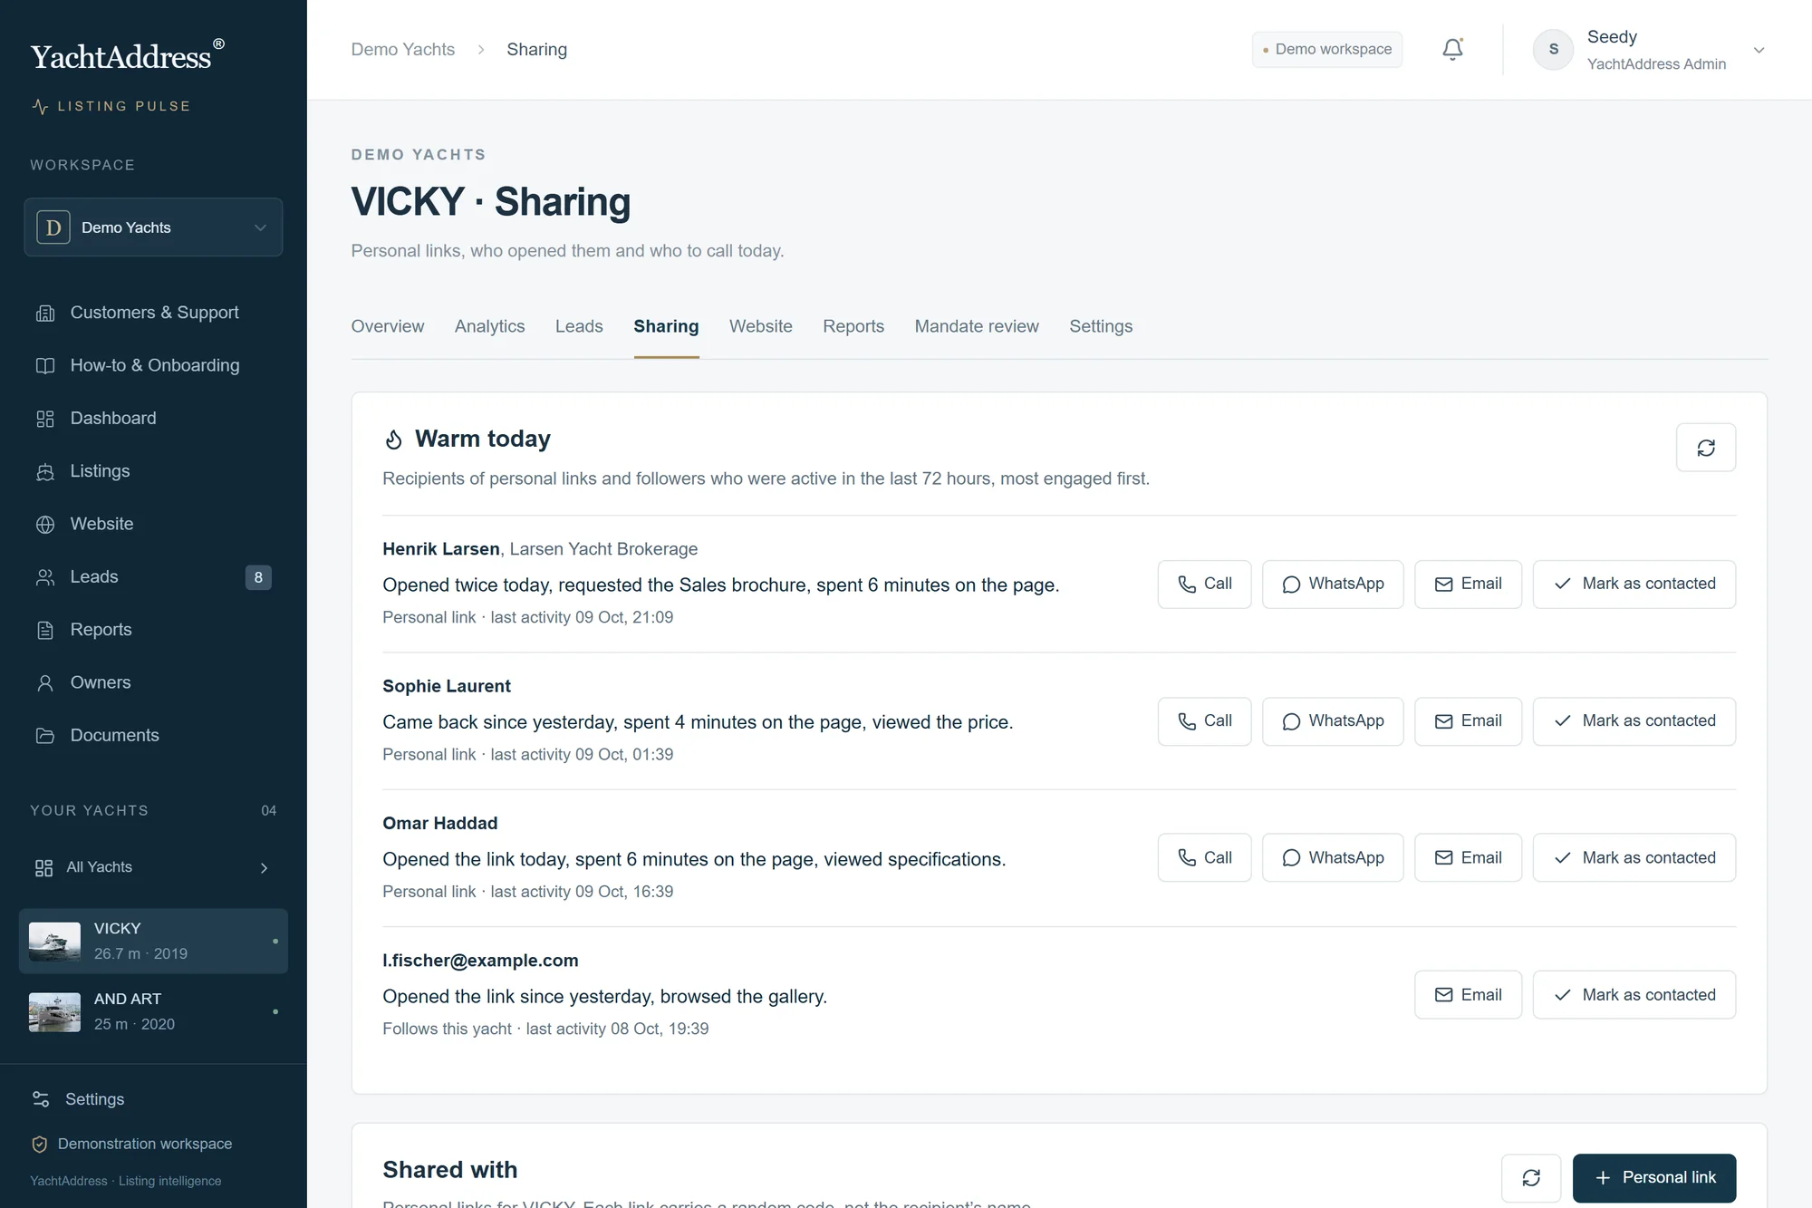Select the VICKY yacht thumbnail
Viewport: 1812px width, 1208px height.
pos(54,941)
